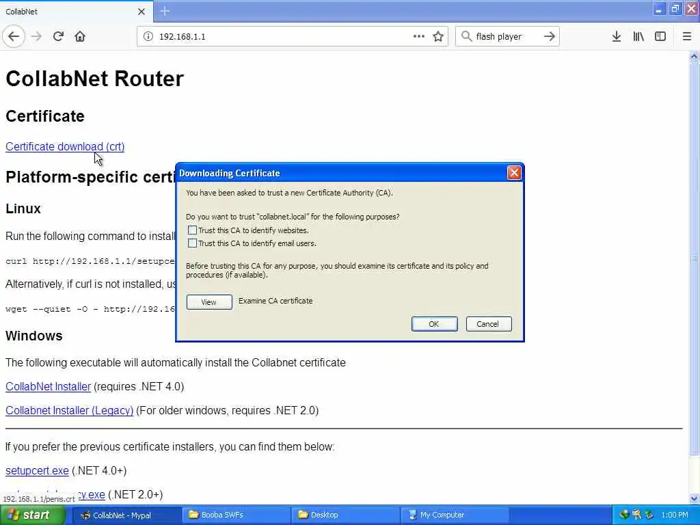The image size is (700, 525).
Task: Reload the current page
Action: click(x=58, y=36)
